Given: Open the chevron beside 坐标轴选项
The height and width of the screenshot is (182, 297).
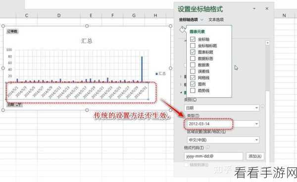Looking at the screenshot, I should click(202, 19).
